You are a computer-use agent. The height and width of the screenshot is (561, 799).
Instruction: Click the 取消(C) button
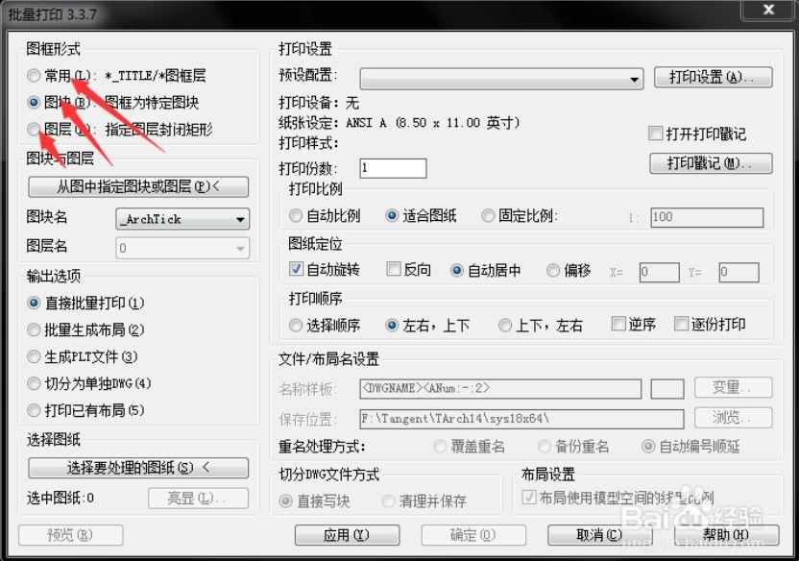click(x=600, y=535)
